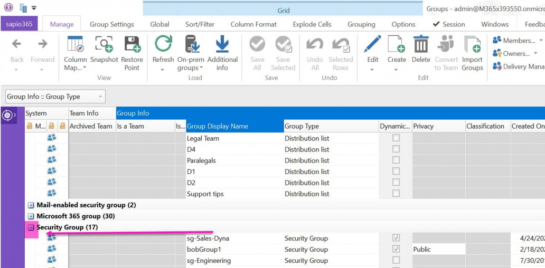Click the Delete trash icon
The height and width of the screenshot is (268, 545).
tap(421, 44)
